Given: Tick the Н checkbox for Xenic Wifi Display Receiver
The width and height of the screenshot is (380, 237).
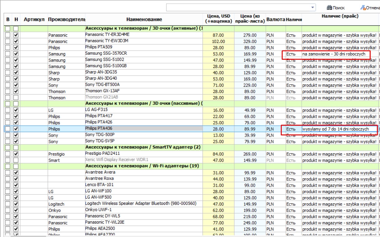Looking at the screenshot, I should click(16, 160).
